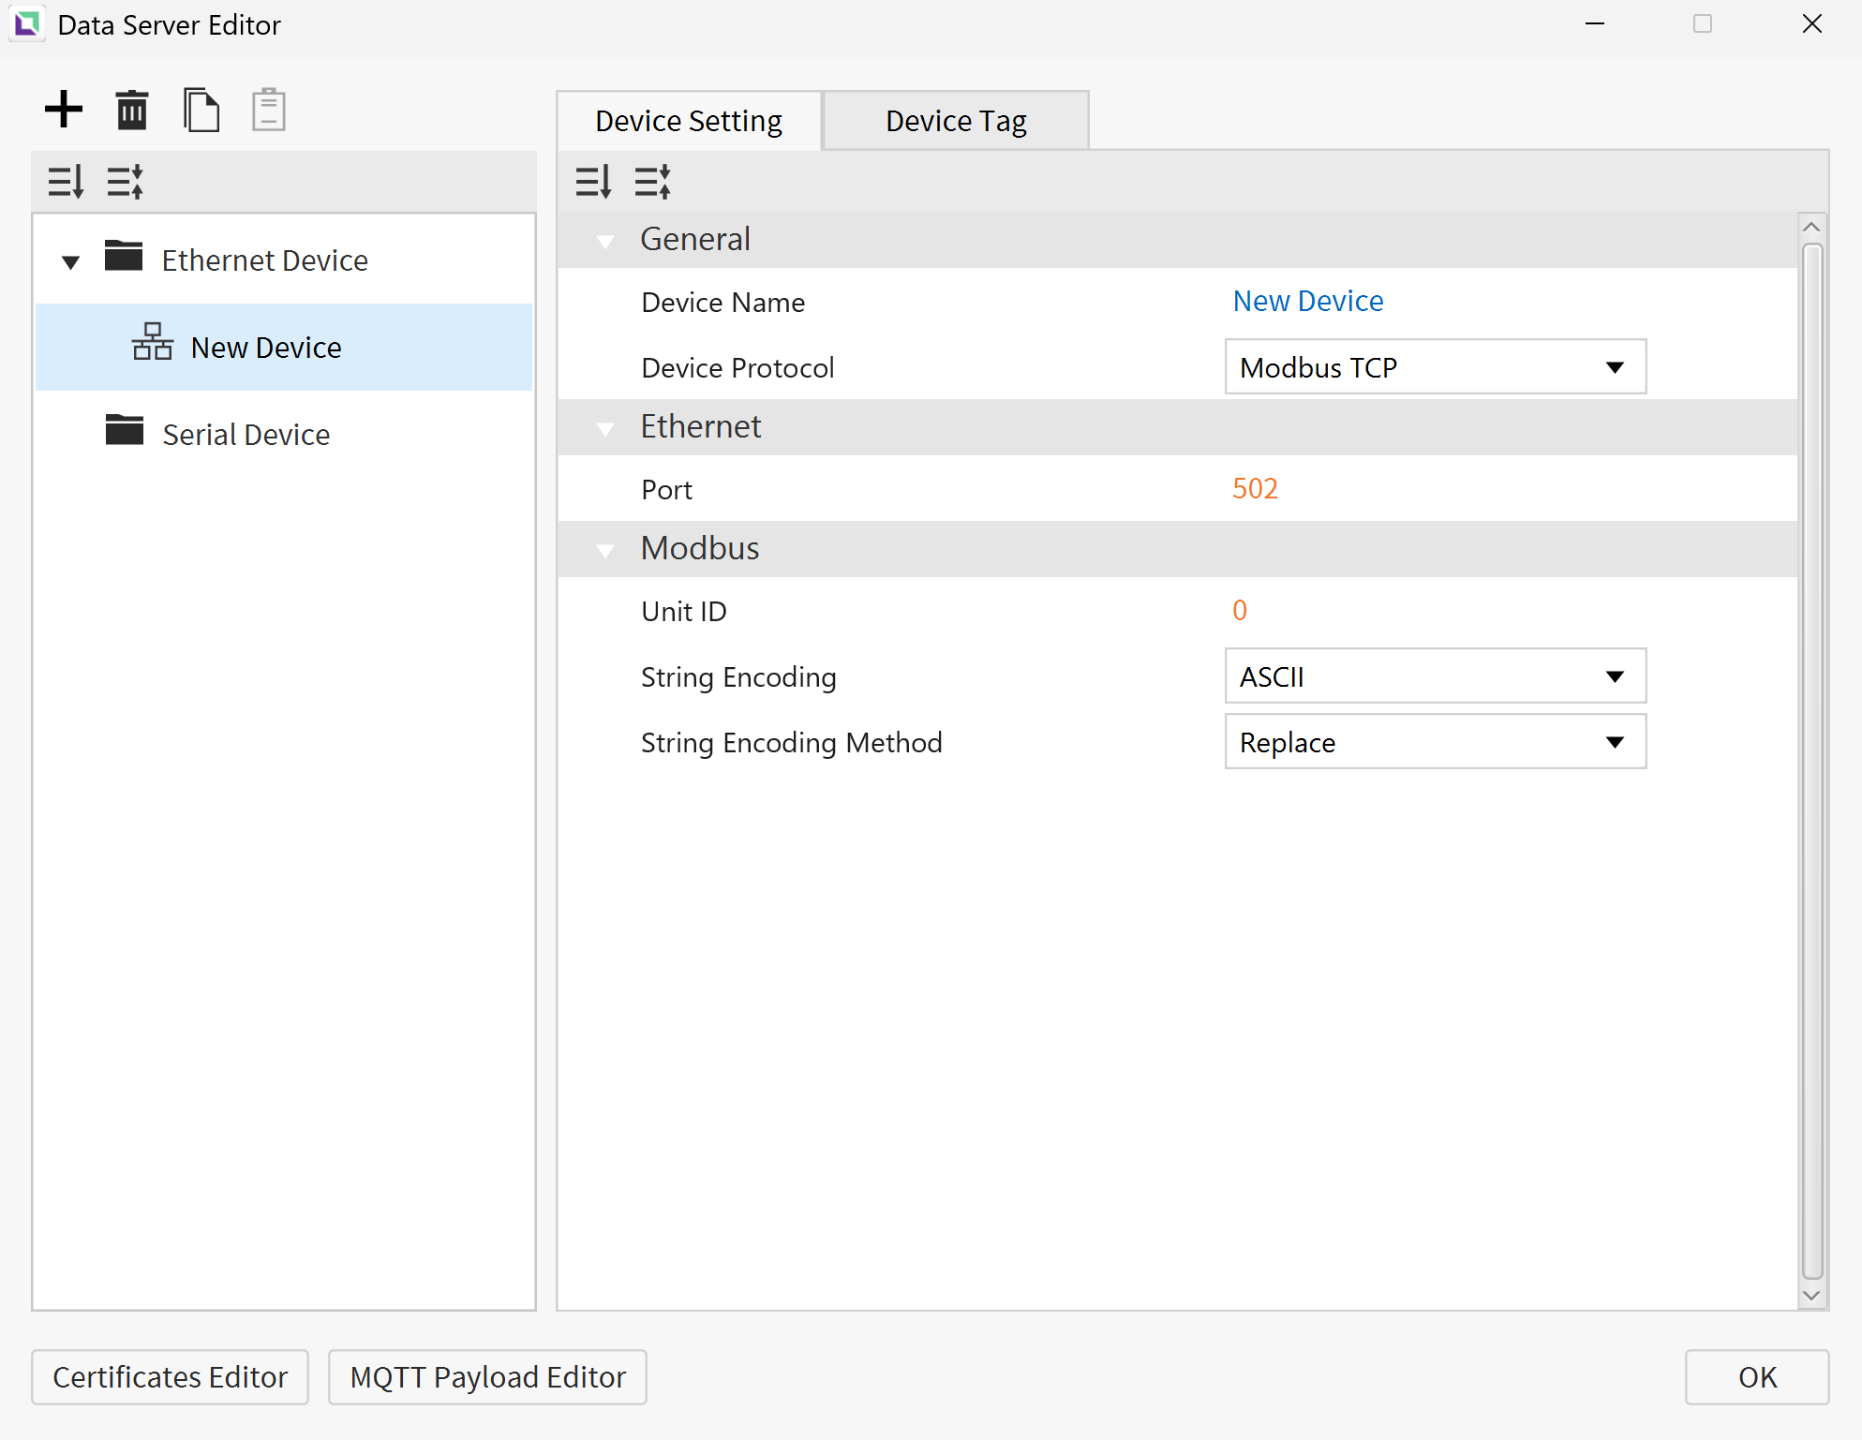Click second sort icon in settings panel
The height and width of the screenshot is (1440, 1862).
[653, 182]
